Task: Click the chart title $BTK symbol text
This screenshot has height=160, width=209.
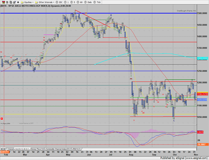Action: click(3, 6)
